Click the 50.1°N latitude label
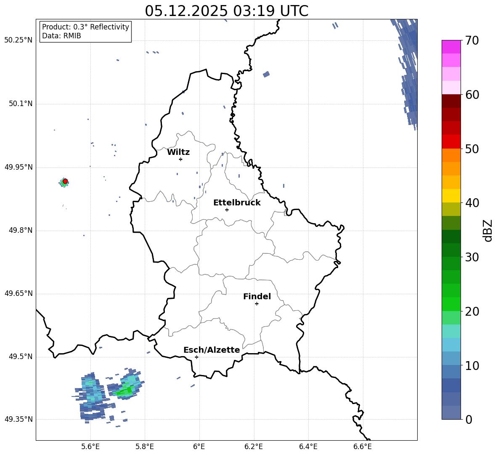Image resolution: width=498 pixels, height=455 pixels. click(21, 104)
